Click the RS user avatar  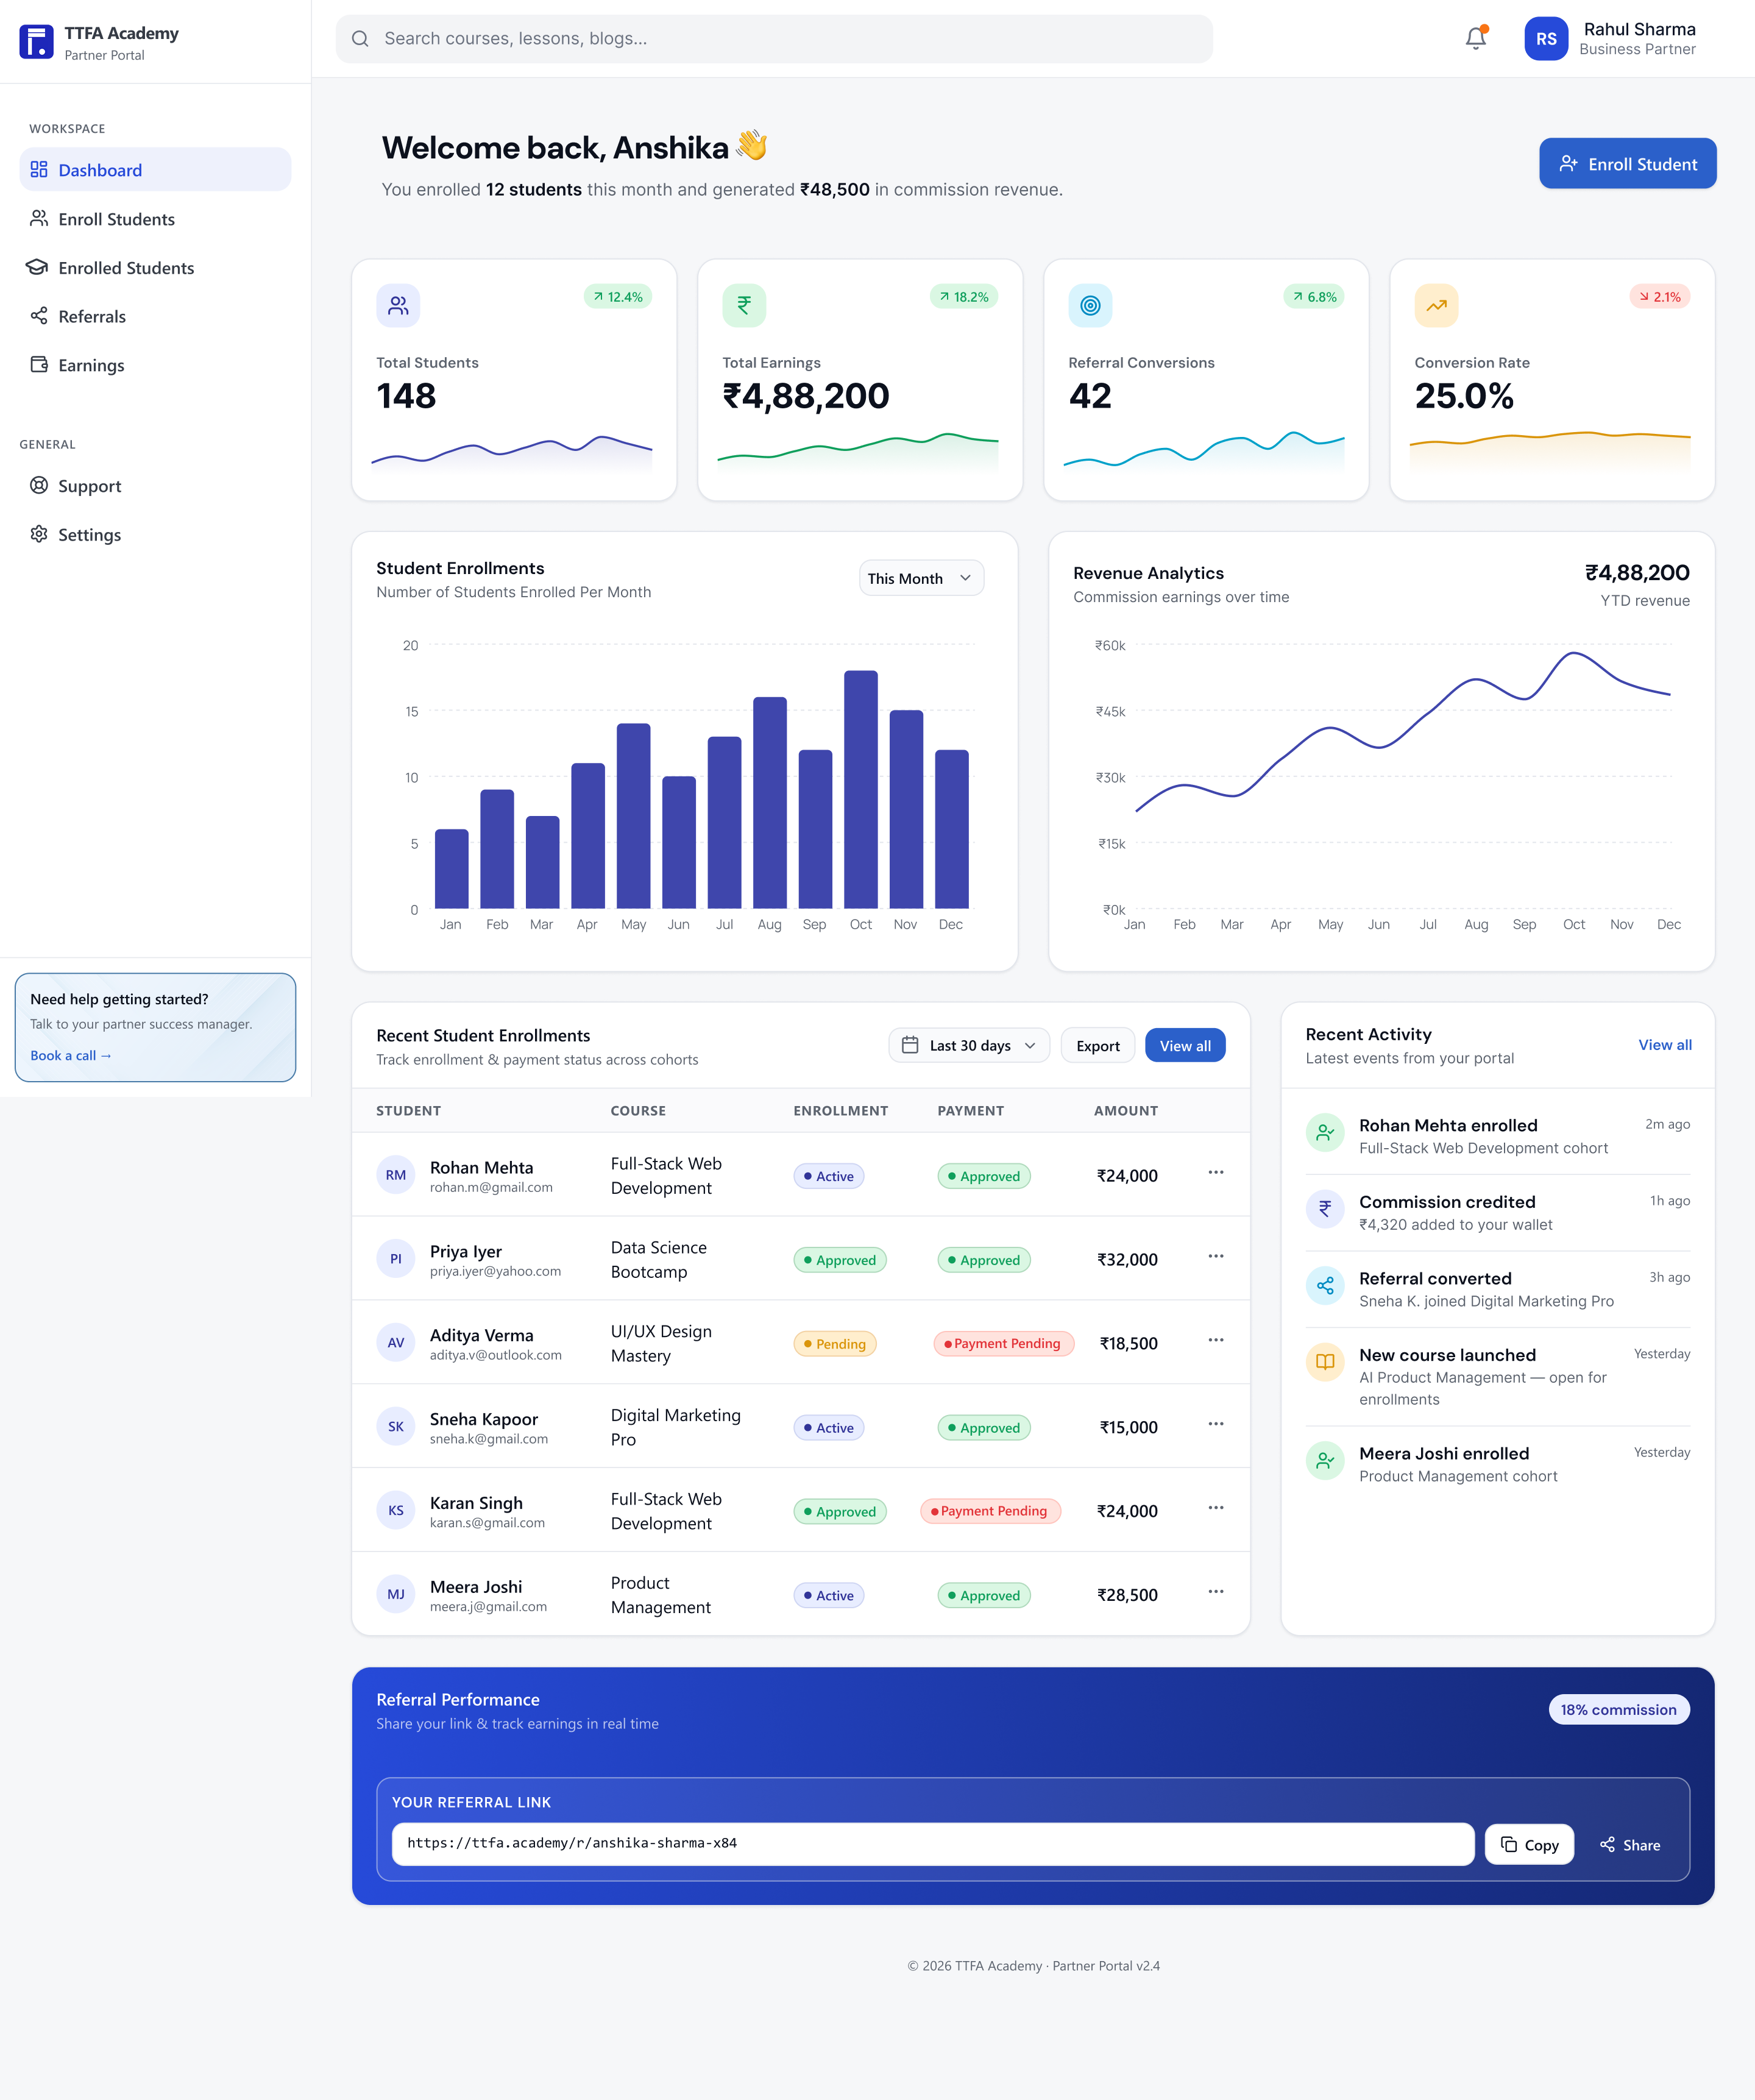1545,39
